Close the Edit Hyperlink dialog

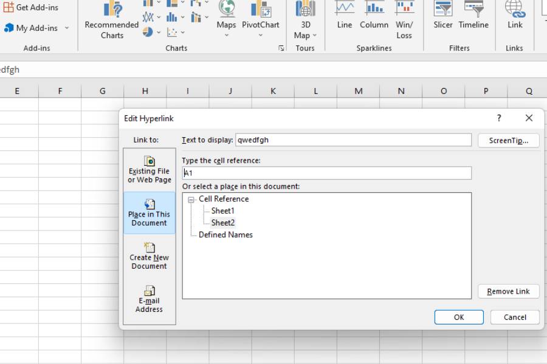[529, 118]
